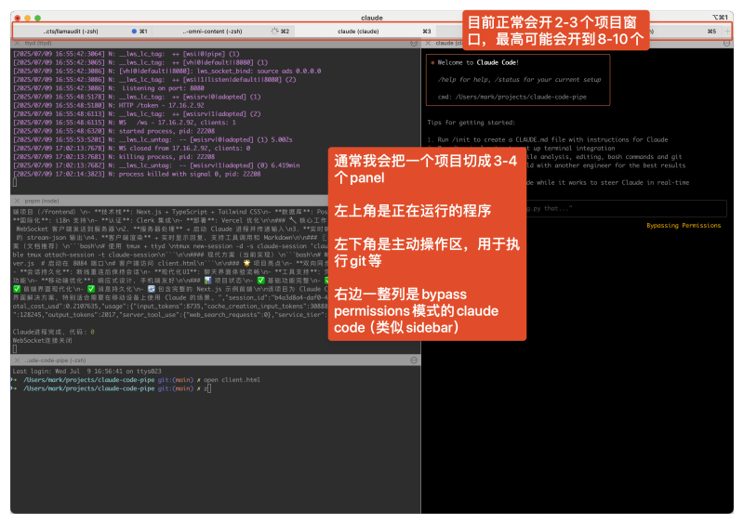This screenshot has width=744, height=524.
Task: Click 'process killed with signal 0' log line
Action: 137,174
